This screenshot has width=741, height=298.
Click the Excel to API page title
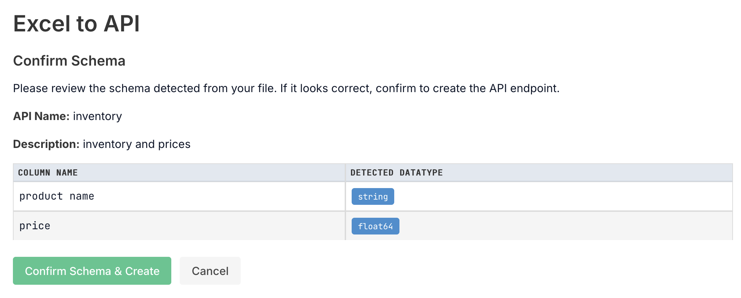pos(76,24)
